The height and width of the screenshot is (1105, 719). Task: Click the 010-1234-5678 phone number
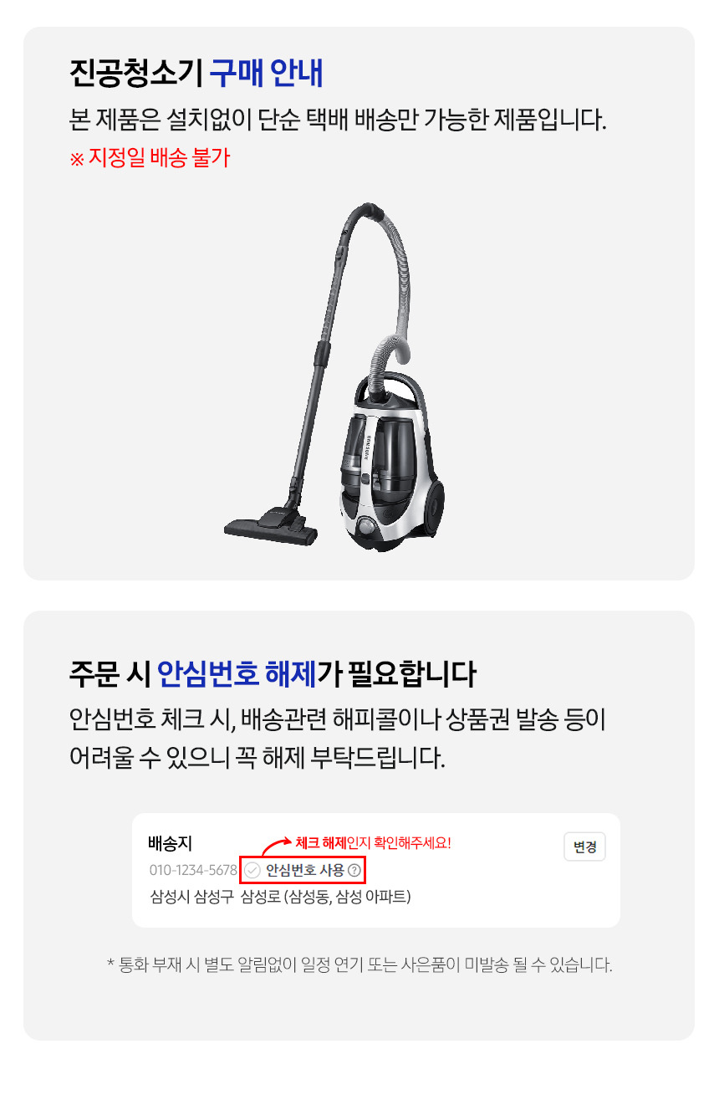click(193, 871)
